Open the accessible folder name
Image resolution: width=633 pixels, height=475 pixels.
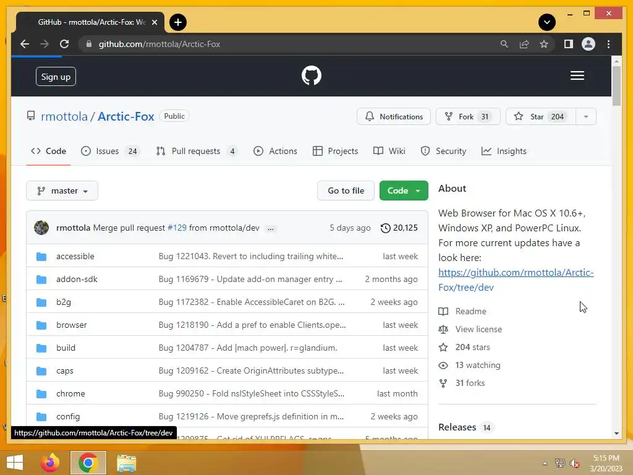tap(75, 257)
